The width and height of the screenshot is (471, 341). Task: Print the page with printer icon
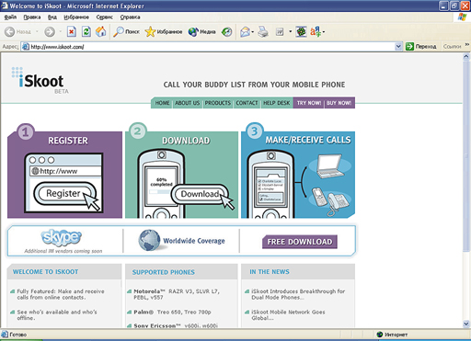pos(263,31)
